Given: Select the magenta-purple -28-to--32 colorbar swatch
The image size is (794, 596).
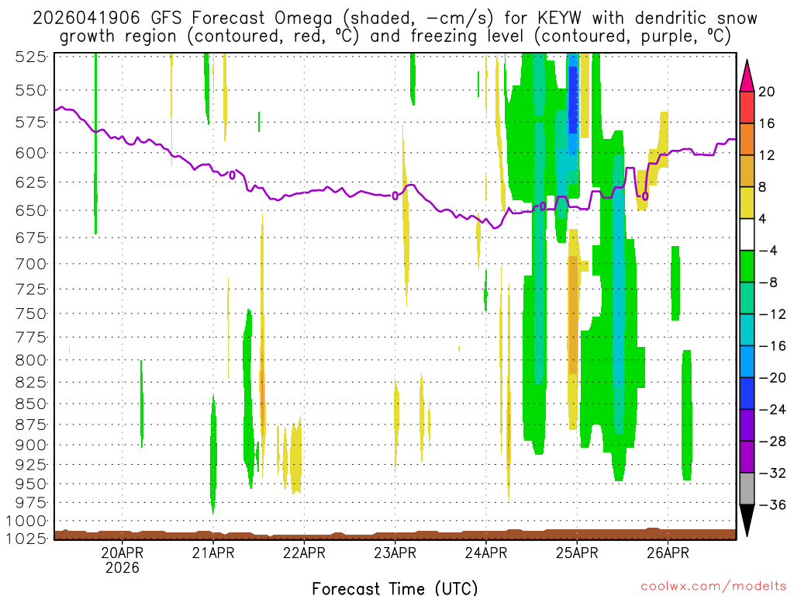Looking at the screenshot, I should (747, 456).
